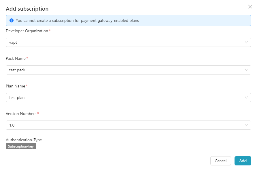Expand the Version Numbers dropdown arrow
The height and width of the screenshot is (170, 257).
click(x=246, y=125)
